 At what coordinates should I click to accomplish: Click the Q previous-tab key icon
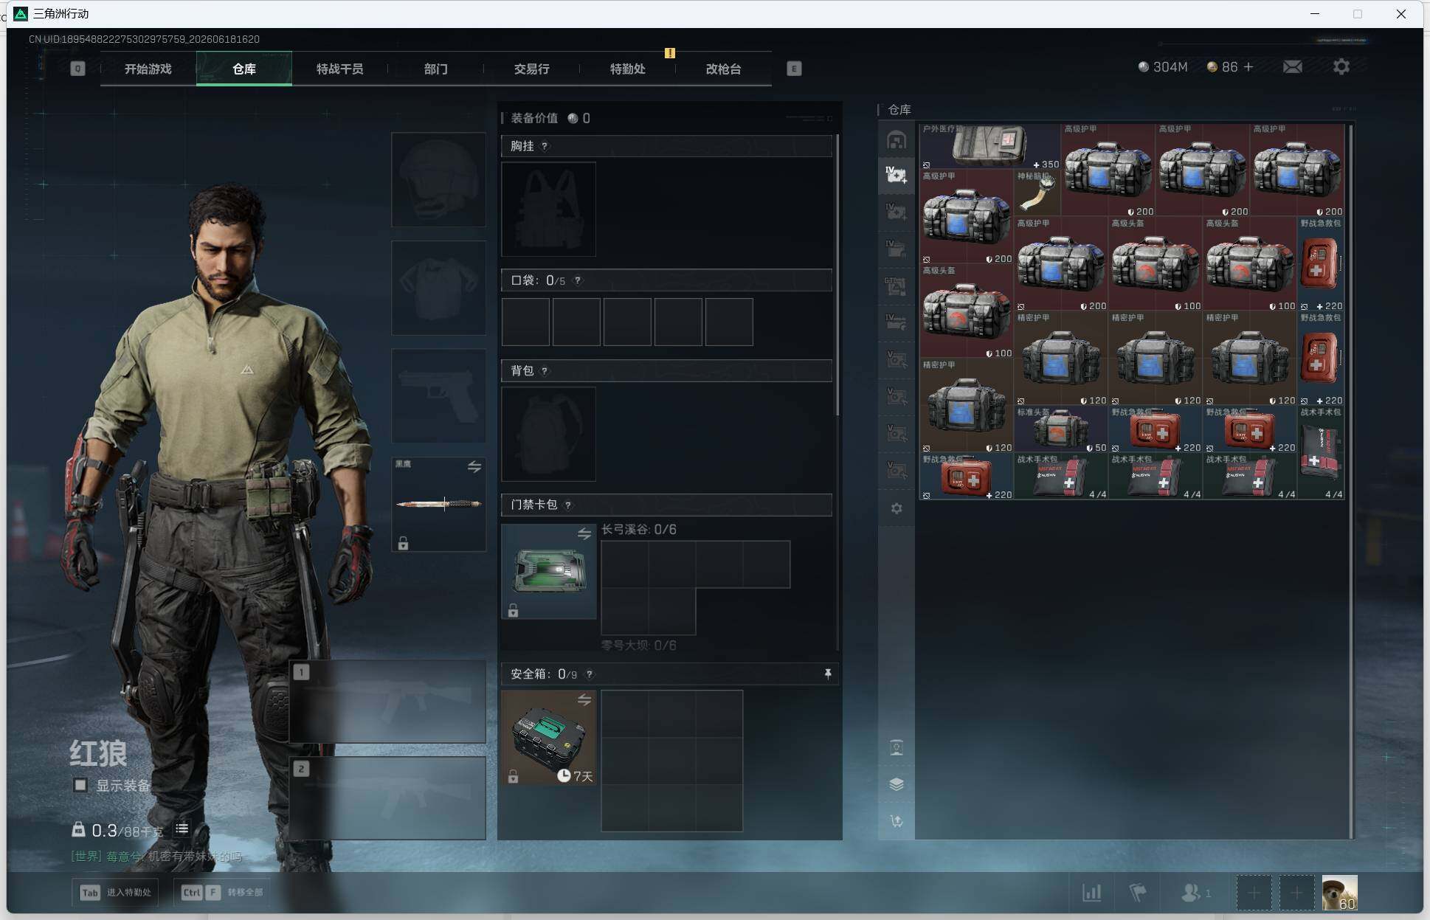(x=77, y=69)
